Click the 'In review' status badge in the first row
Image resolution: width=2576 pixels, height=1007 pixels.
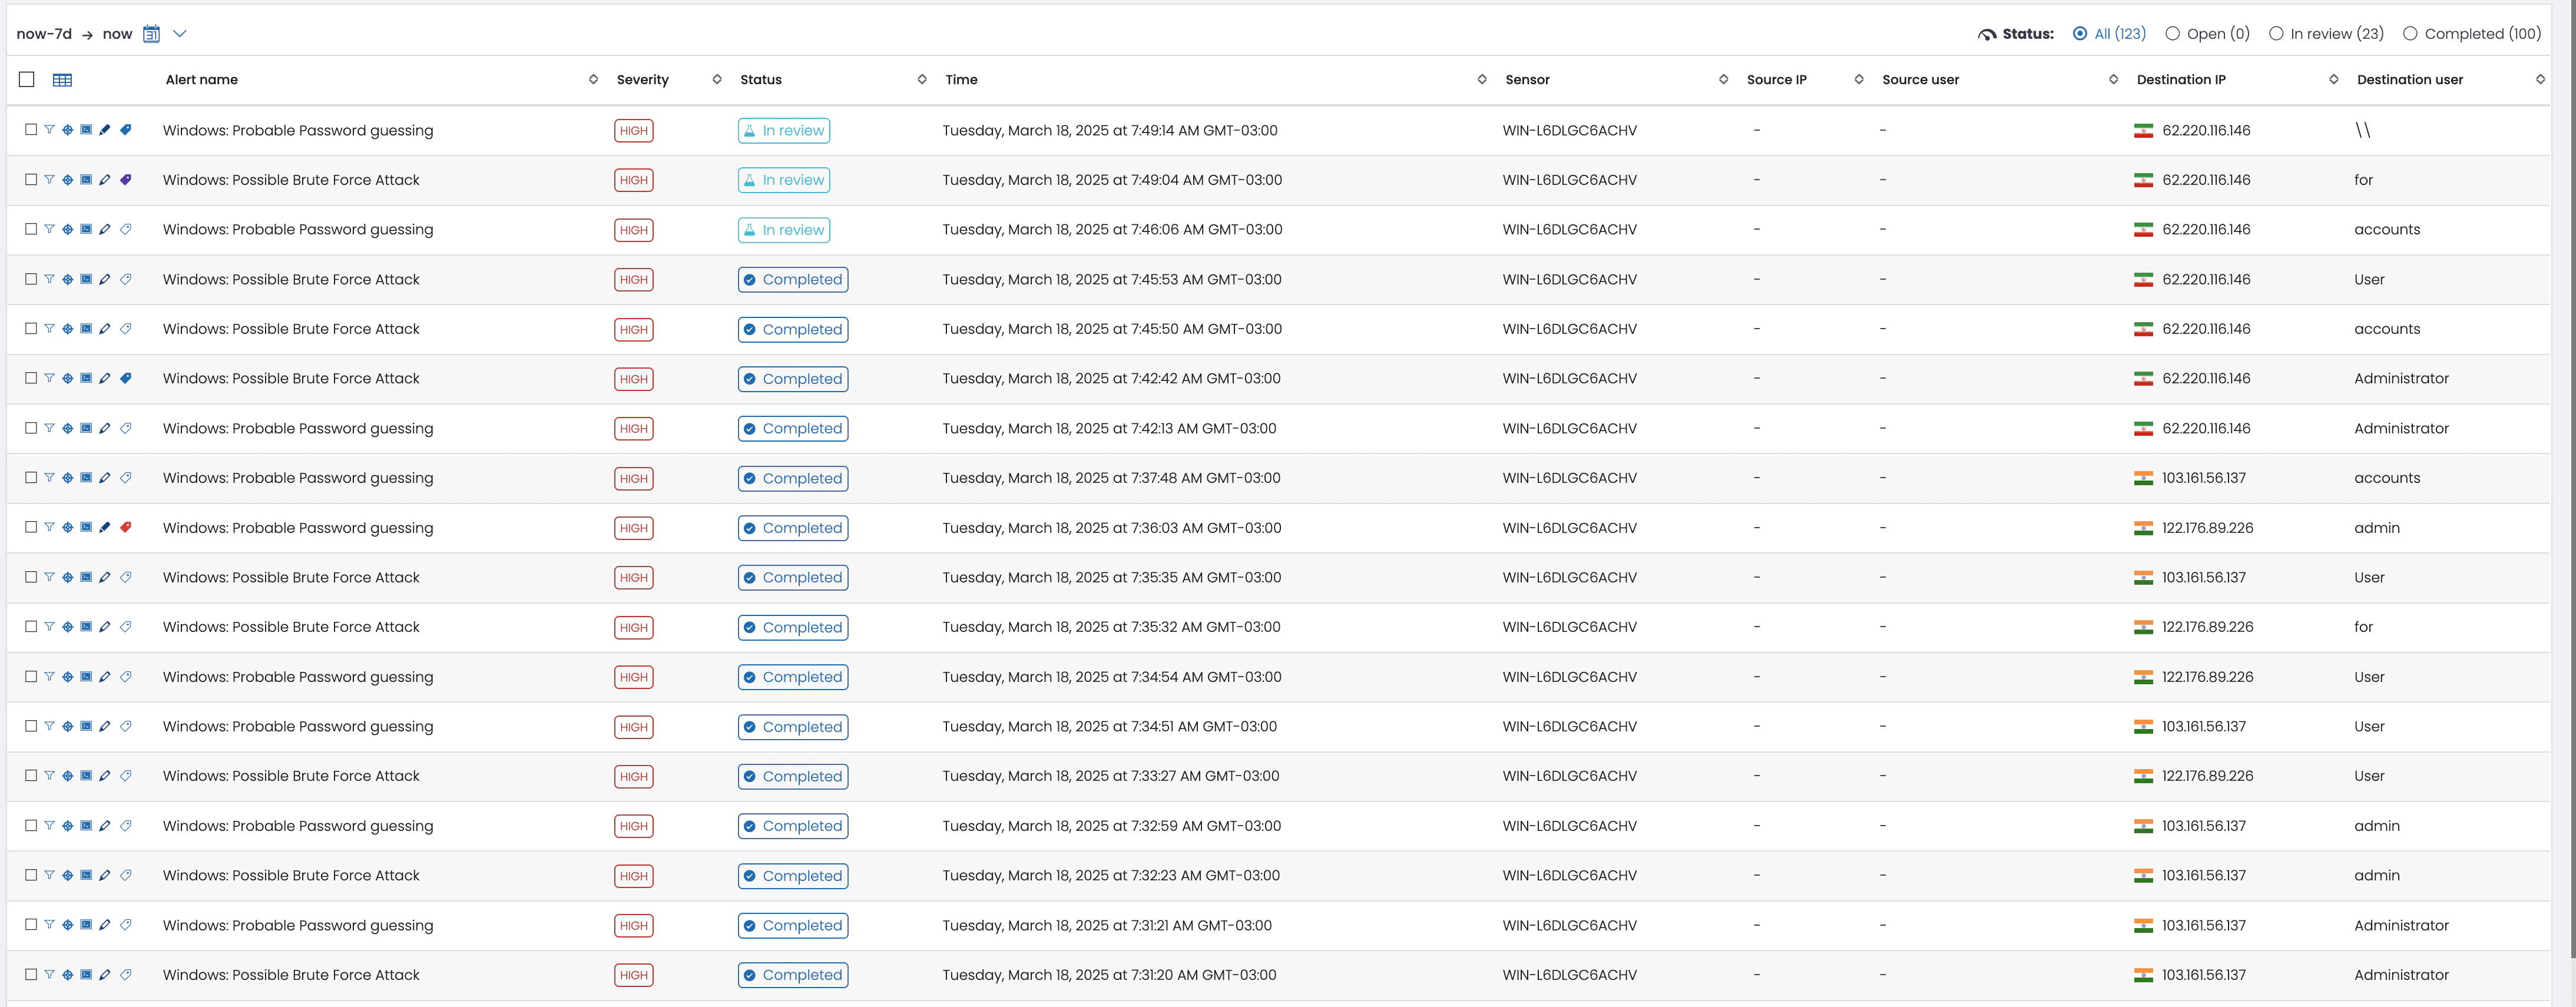pyautogui.click(x=784, y=131)
